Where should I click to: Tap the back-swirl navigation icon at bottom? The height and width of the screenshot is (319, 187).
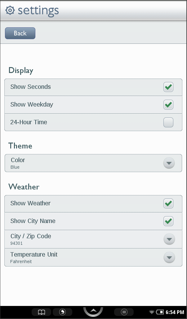click(62, 312)
